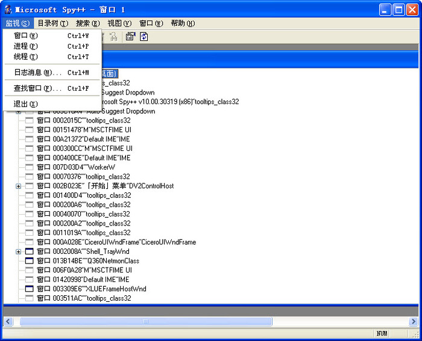Select row 00070376 tooltips_class32
422x341 pixels.
(83, 176)
